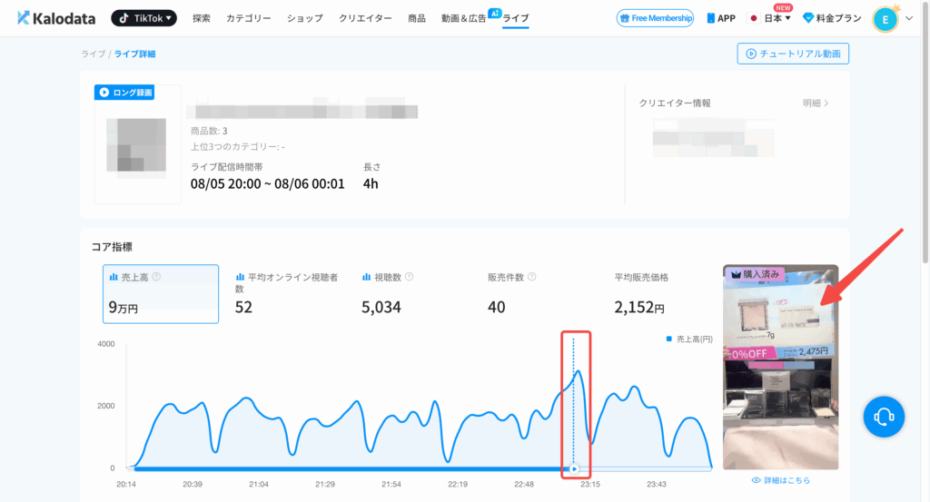Open the カテゴリー menu item
The image size is (930, 502).
pyautogui.click(x=249, y=18)
